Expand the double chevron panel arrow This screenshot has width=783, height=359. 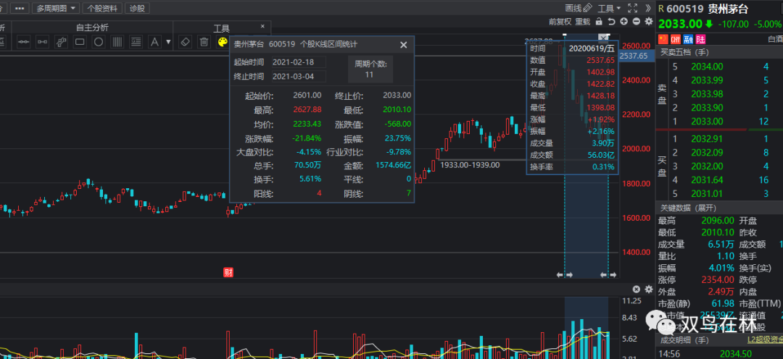648,8
